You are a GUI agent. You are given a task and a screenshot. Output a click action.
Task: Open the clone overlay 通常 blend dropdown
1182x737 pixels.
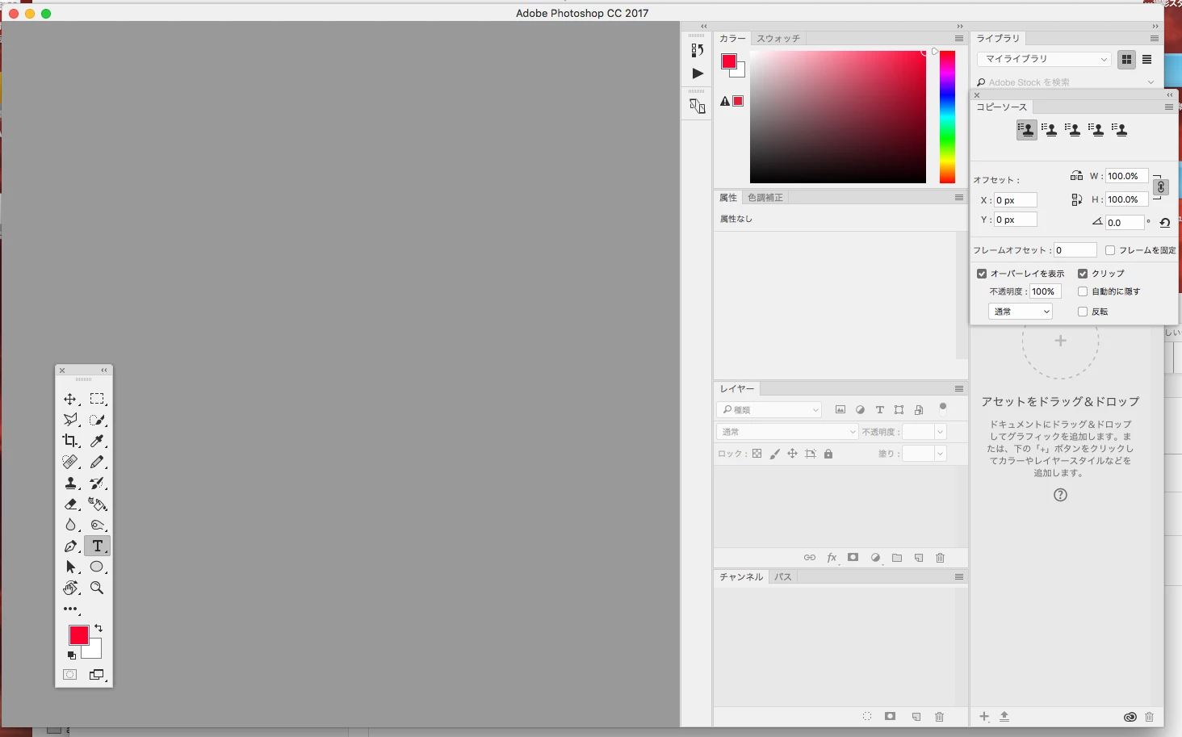pyautogui.click(x=1020, y=312)
